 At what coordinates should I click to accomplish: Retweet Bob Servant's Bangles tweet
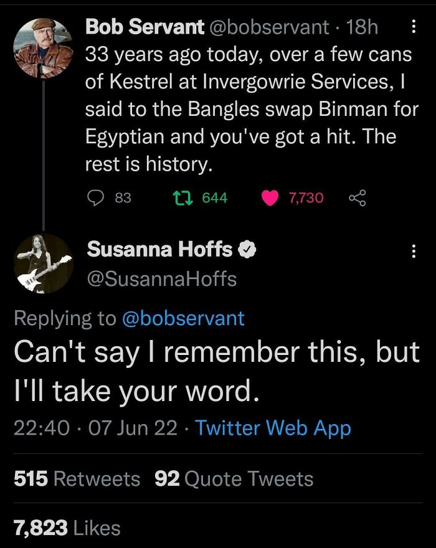(181, 198)
